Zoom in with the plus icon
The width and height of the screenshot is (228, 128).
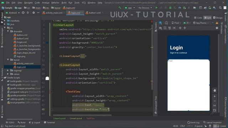(x=214, y=96)
